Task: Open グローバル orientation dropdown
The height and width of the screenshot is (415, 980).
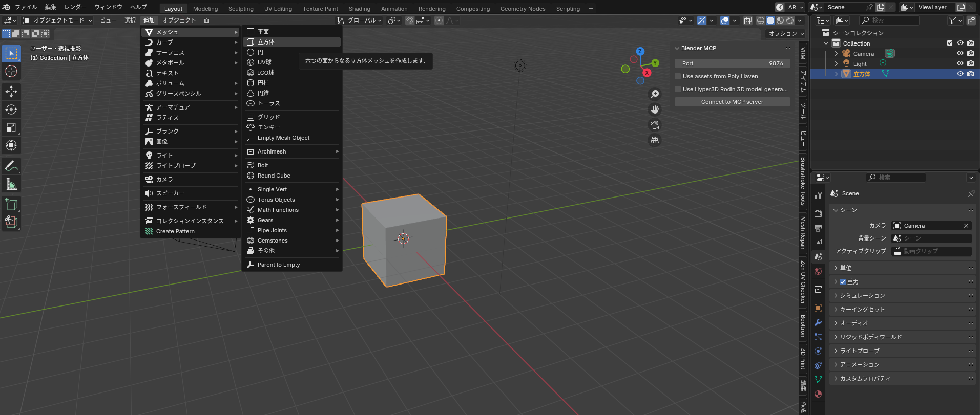Action: 360,20
